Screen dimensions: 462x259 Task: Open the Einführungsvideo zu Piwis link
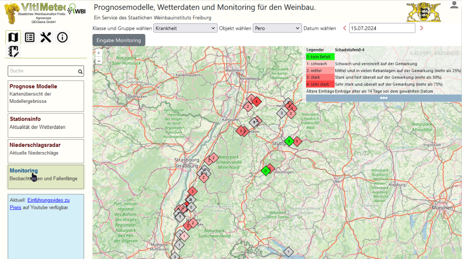point(40,203)
